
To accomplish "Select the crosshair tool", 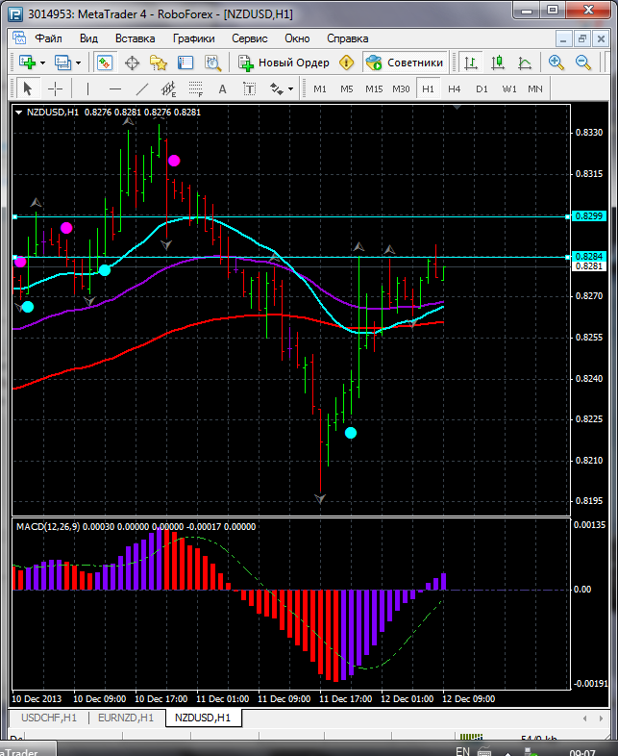I will [56, 88].
